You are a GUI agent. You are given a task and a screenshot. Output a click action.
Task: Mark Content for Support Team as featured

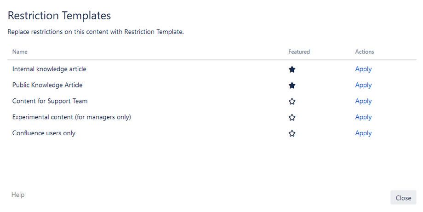pyautogui.click(x=292, y=102)
